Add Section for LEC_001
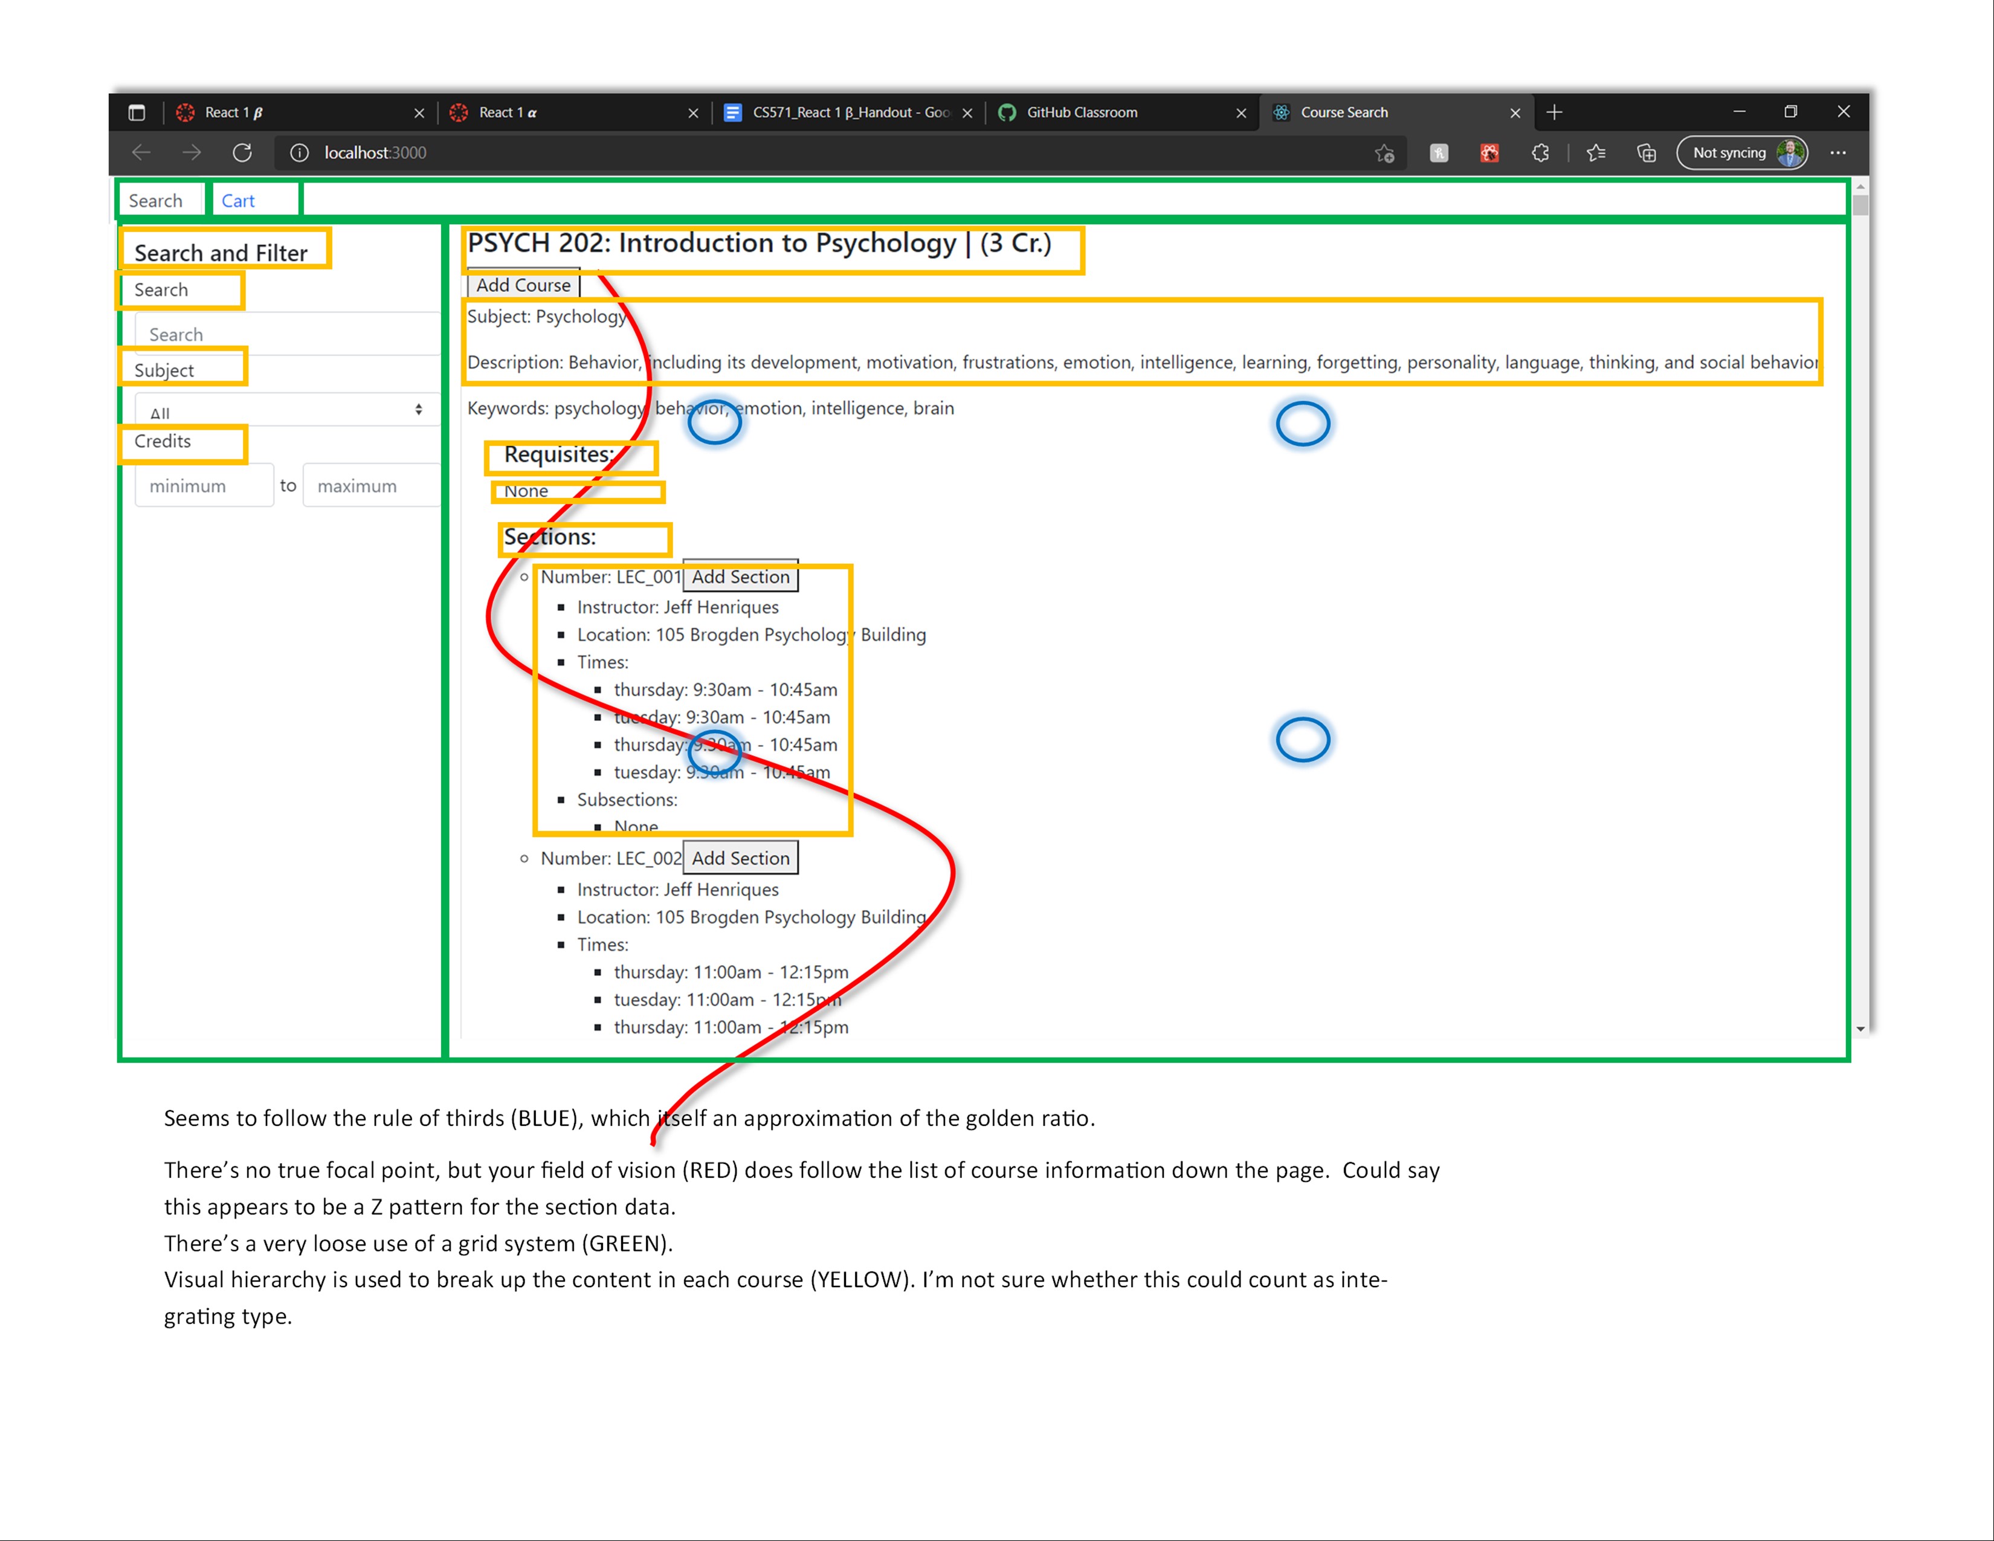1994x1541 pixels. [740, 577]
